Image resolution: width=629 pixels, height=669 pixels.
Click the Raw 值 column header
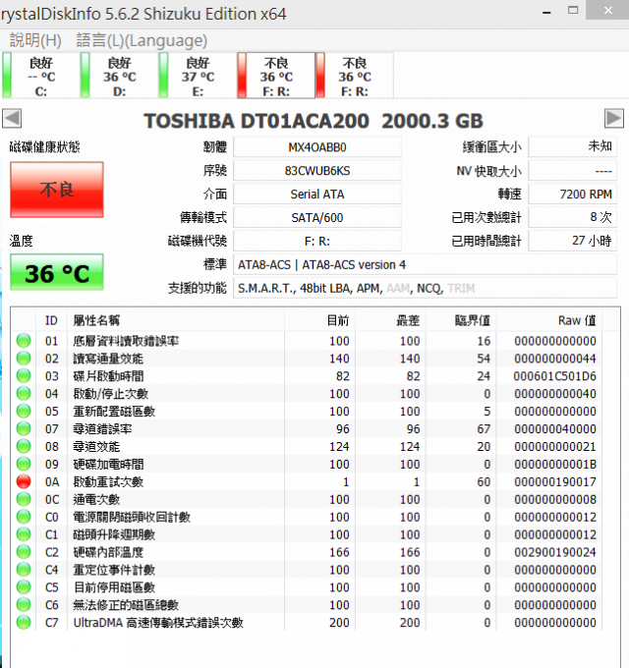[x=549, y=320]
